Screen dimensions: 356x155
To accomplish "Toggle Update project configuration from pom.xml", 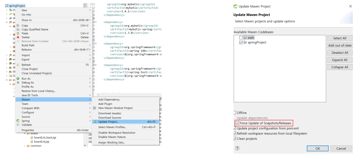I will 235,128.
